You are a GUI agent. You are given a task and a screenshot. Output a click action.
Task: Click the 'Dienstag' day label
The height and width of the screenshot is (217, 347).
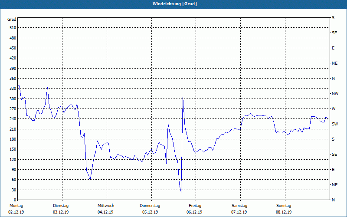click(x=61, y=206)
